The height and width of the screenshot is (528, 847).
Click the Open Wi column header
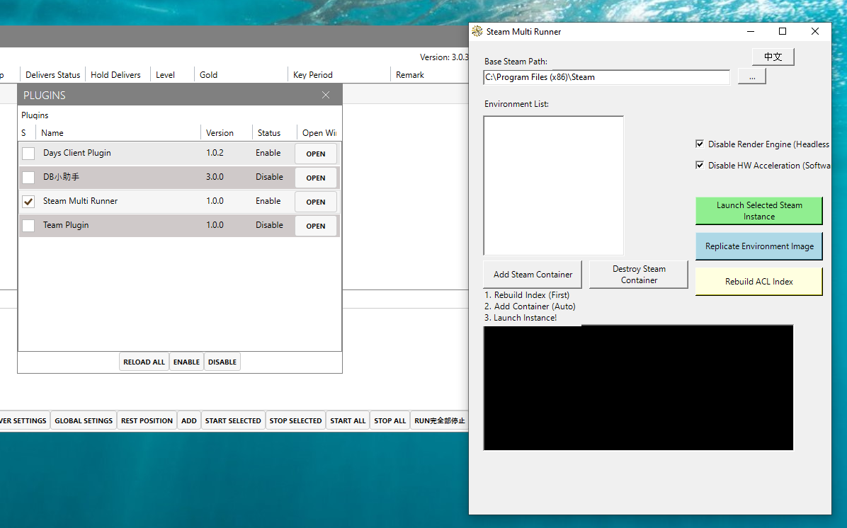[319, 133]
